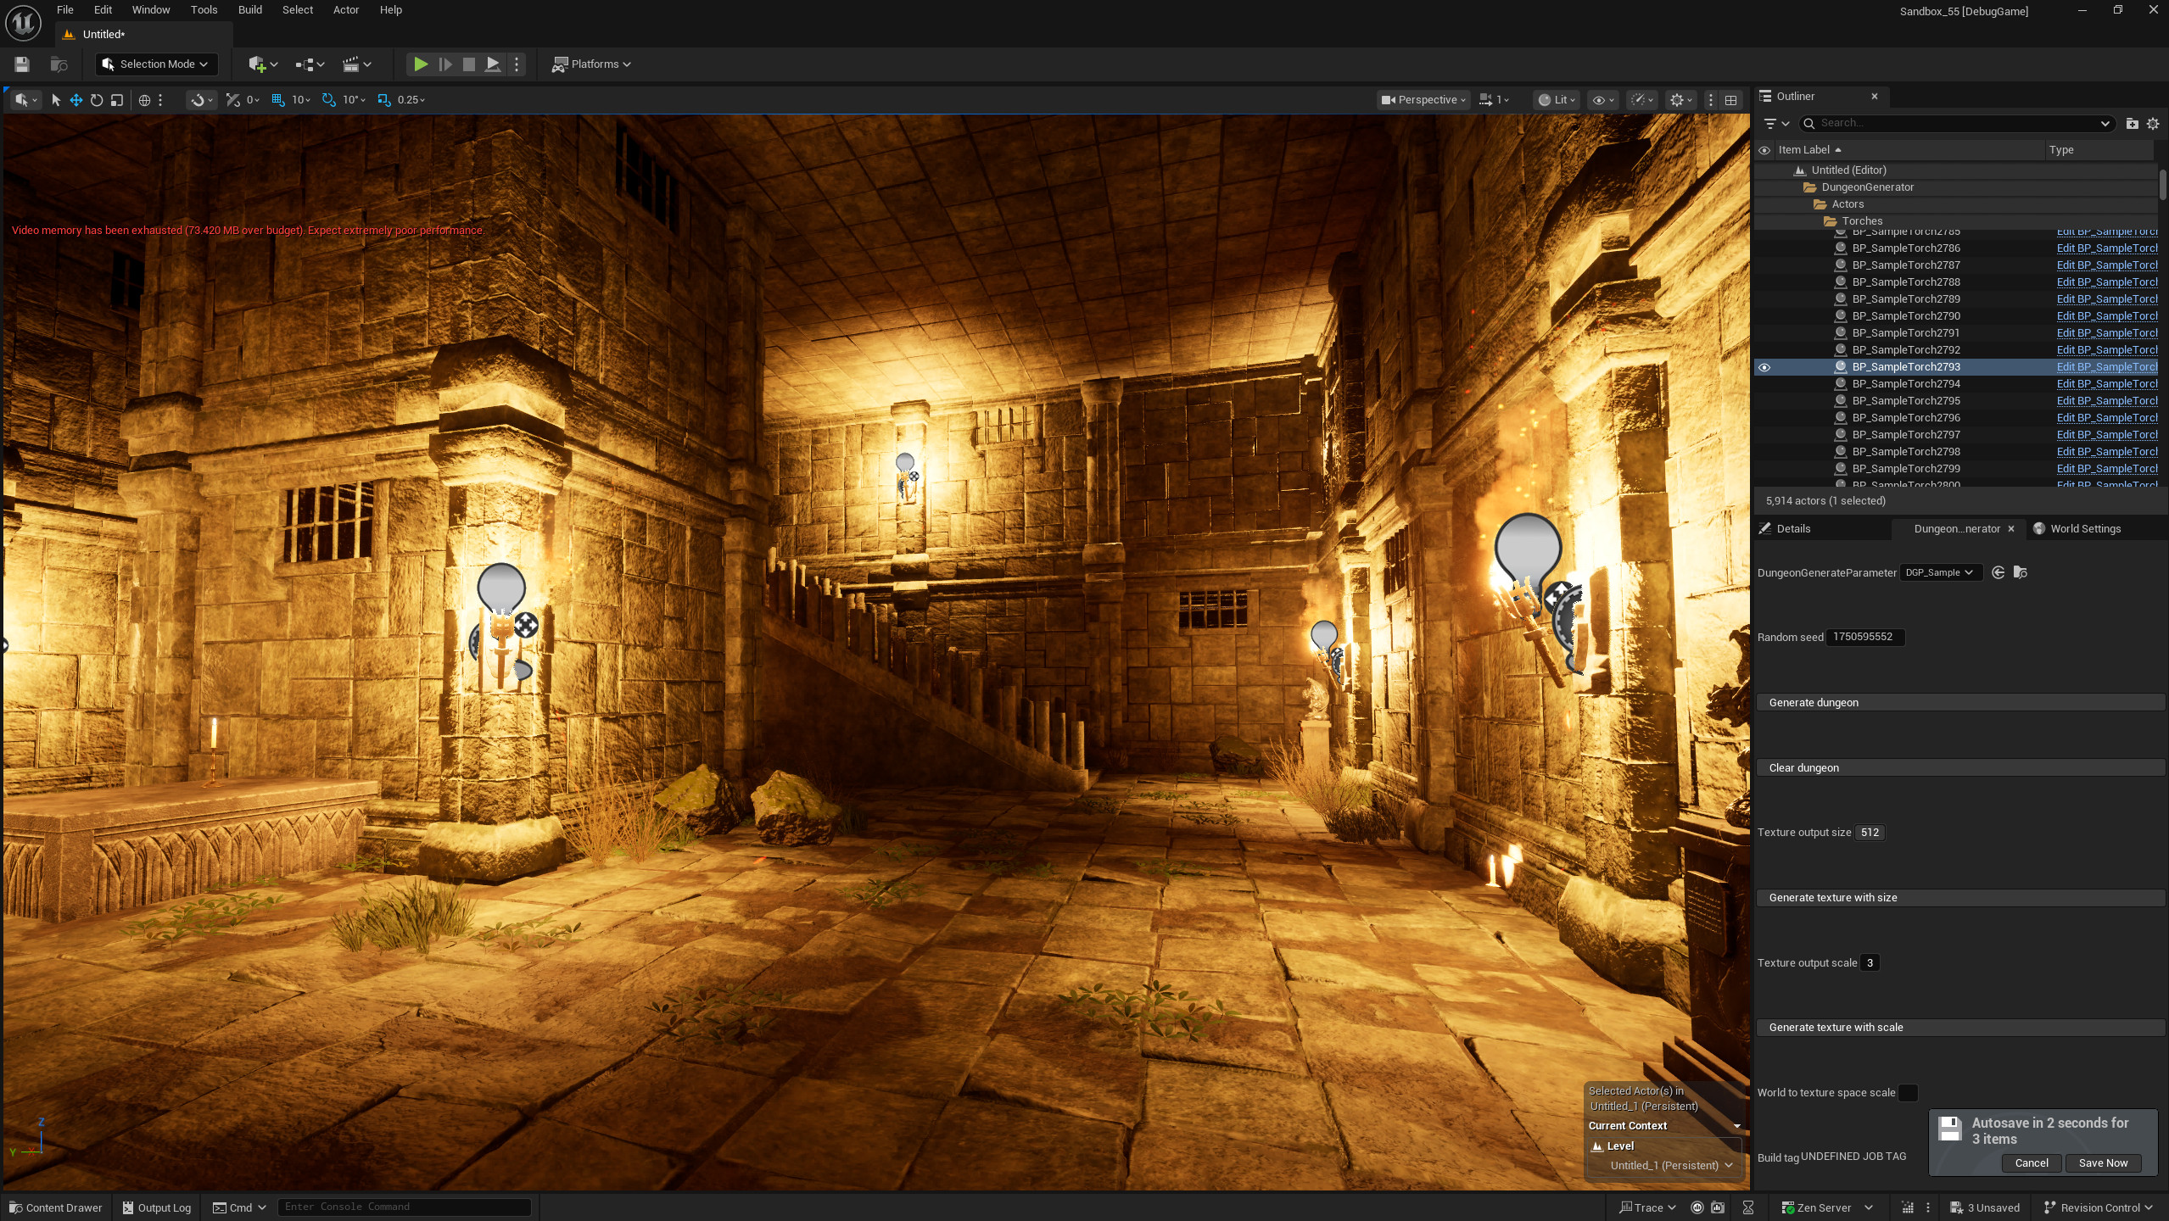Open Edit BP_SampleTorch link for BP_SampleTorch2796
The width and height of the screenshot is (2169, 1221).
tap(2106, 418)
